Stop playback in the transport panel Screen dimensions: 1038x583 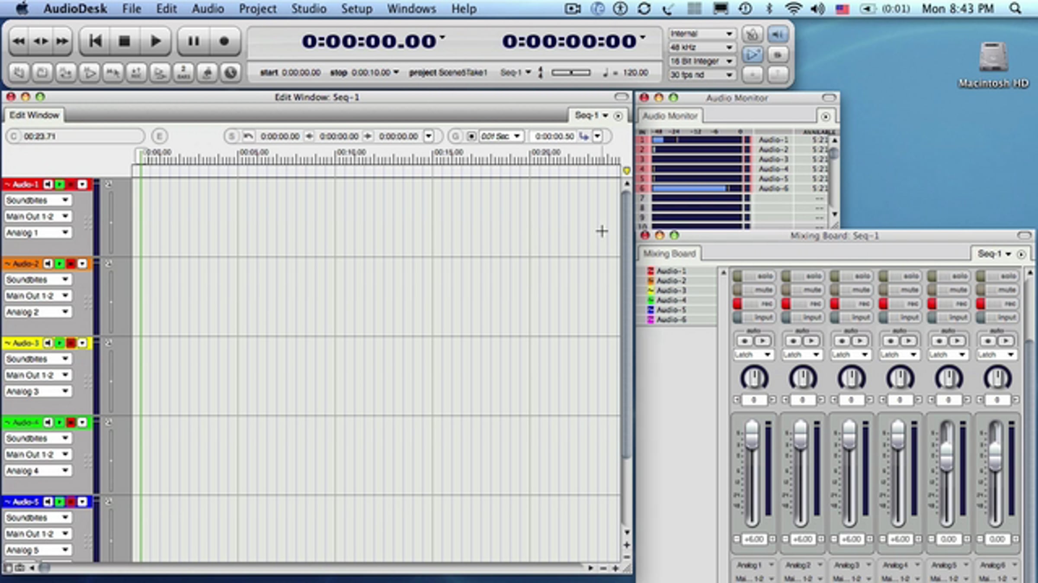pos(125,41)
